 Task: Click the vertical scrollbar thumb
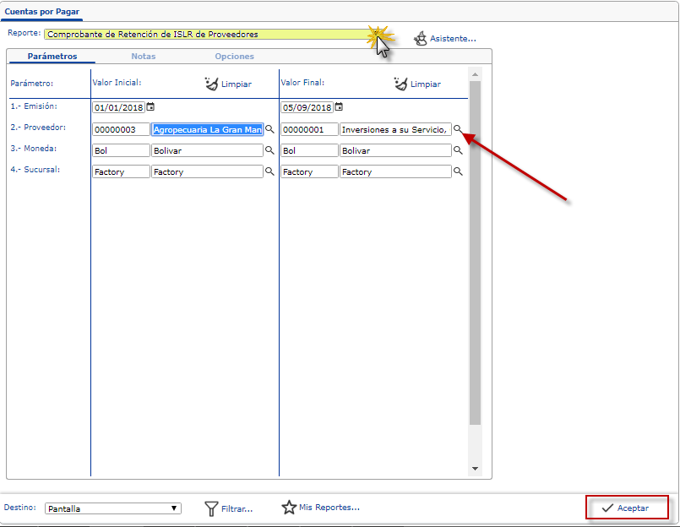tap(475, 253)
